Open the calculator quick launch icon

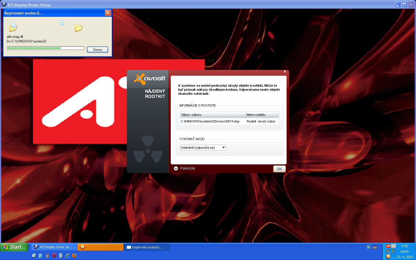(x=61, y=256)
